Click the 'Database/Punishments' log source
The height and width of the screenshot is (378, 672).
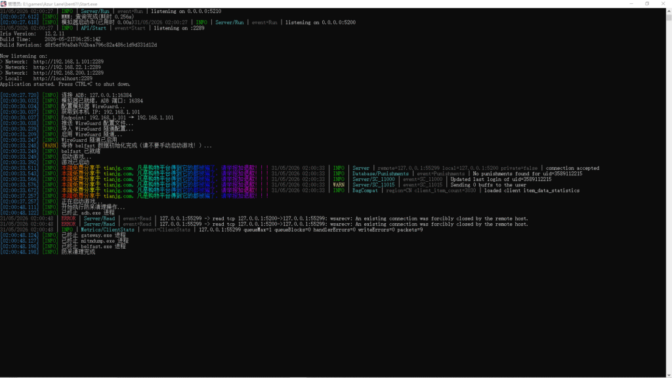click(x=381, y=173)
